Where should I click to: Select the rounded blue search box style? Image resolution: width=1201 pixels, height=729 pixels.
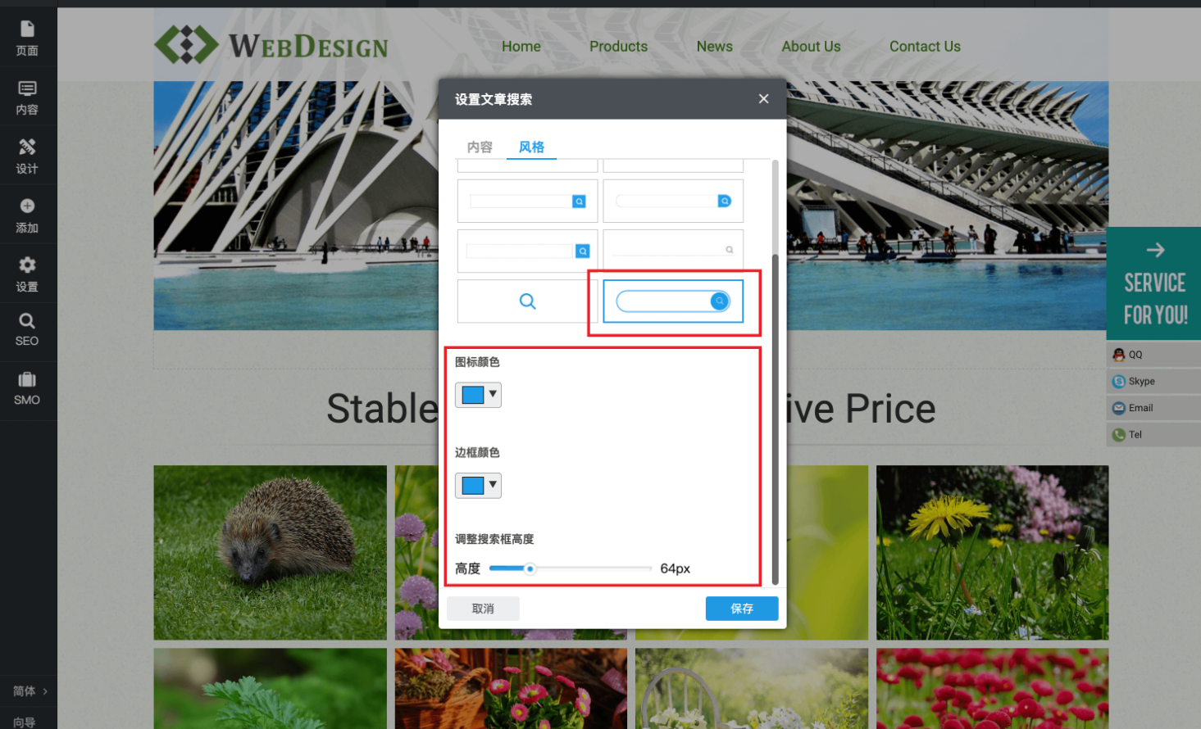pos(673,301)
